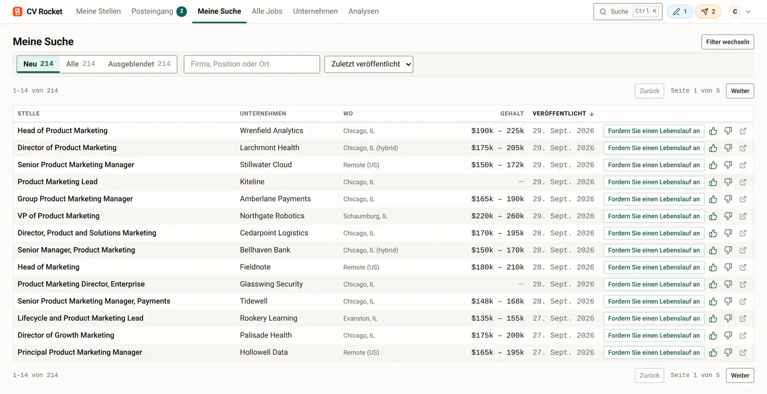Click the Rookery Learning company cell

pos(268,318)
